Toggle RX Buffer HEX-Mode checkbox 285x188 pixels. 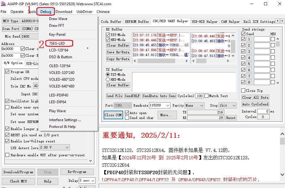coord(108,39)
